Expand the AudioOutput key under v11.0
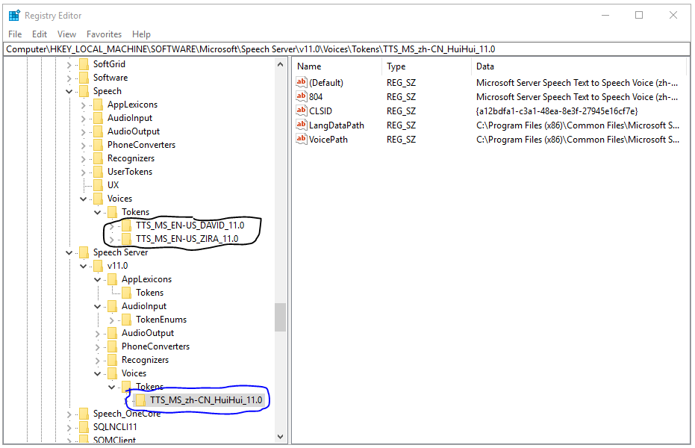This screenshot has height=448, width=695. [x=98, y=334]
